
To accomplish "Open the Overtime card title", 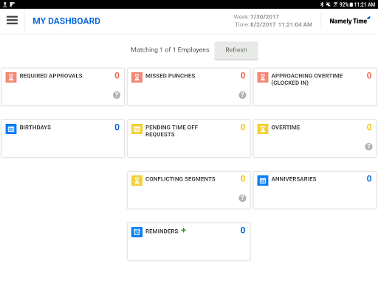I will pyautogui.click(x=286, y=127).
